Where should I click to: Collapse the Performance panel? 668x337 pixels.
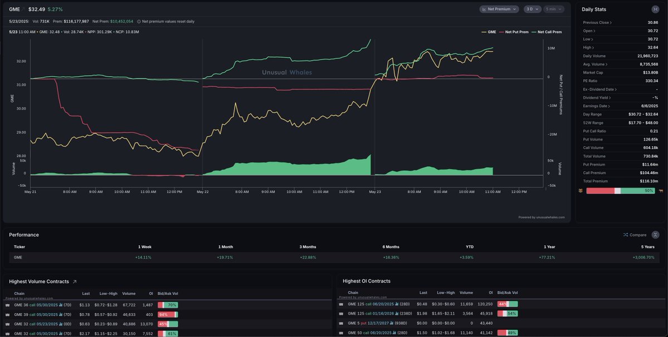coord(655,235)
